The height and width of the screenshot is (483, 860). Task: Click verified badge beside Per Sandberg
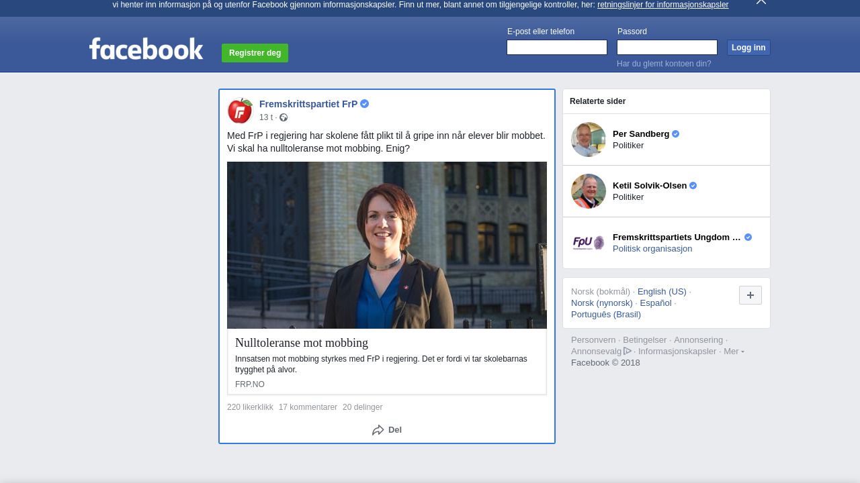pos(676,134)
